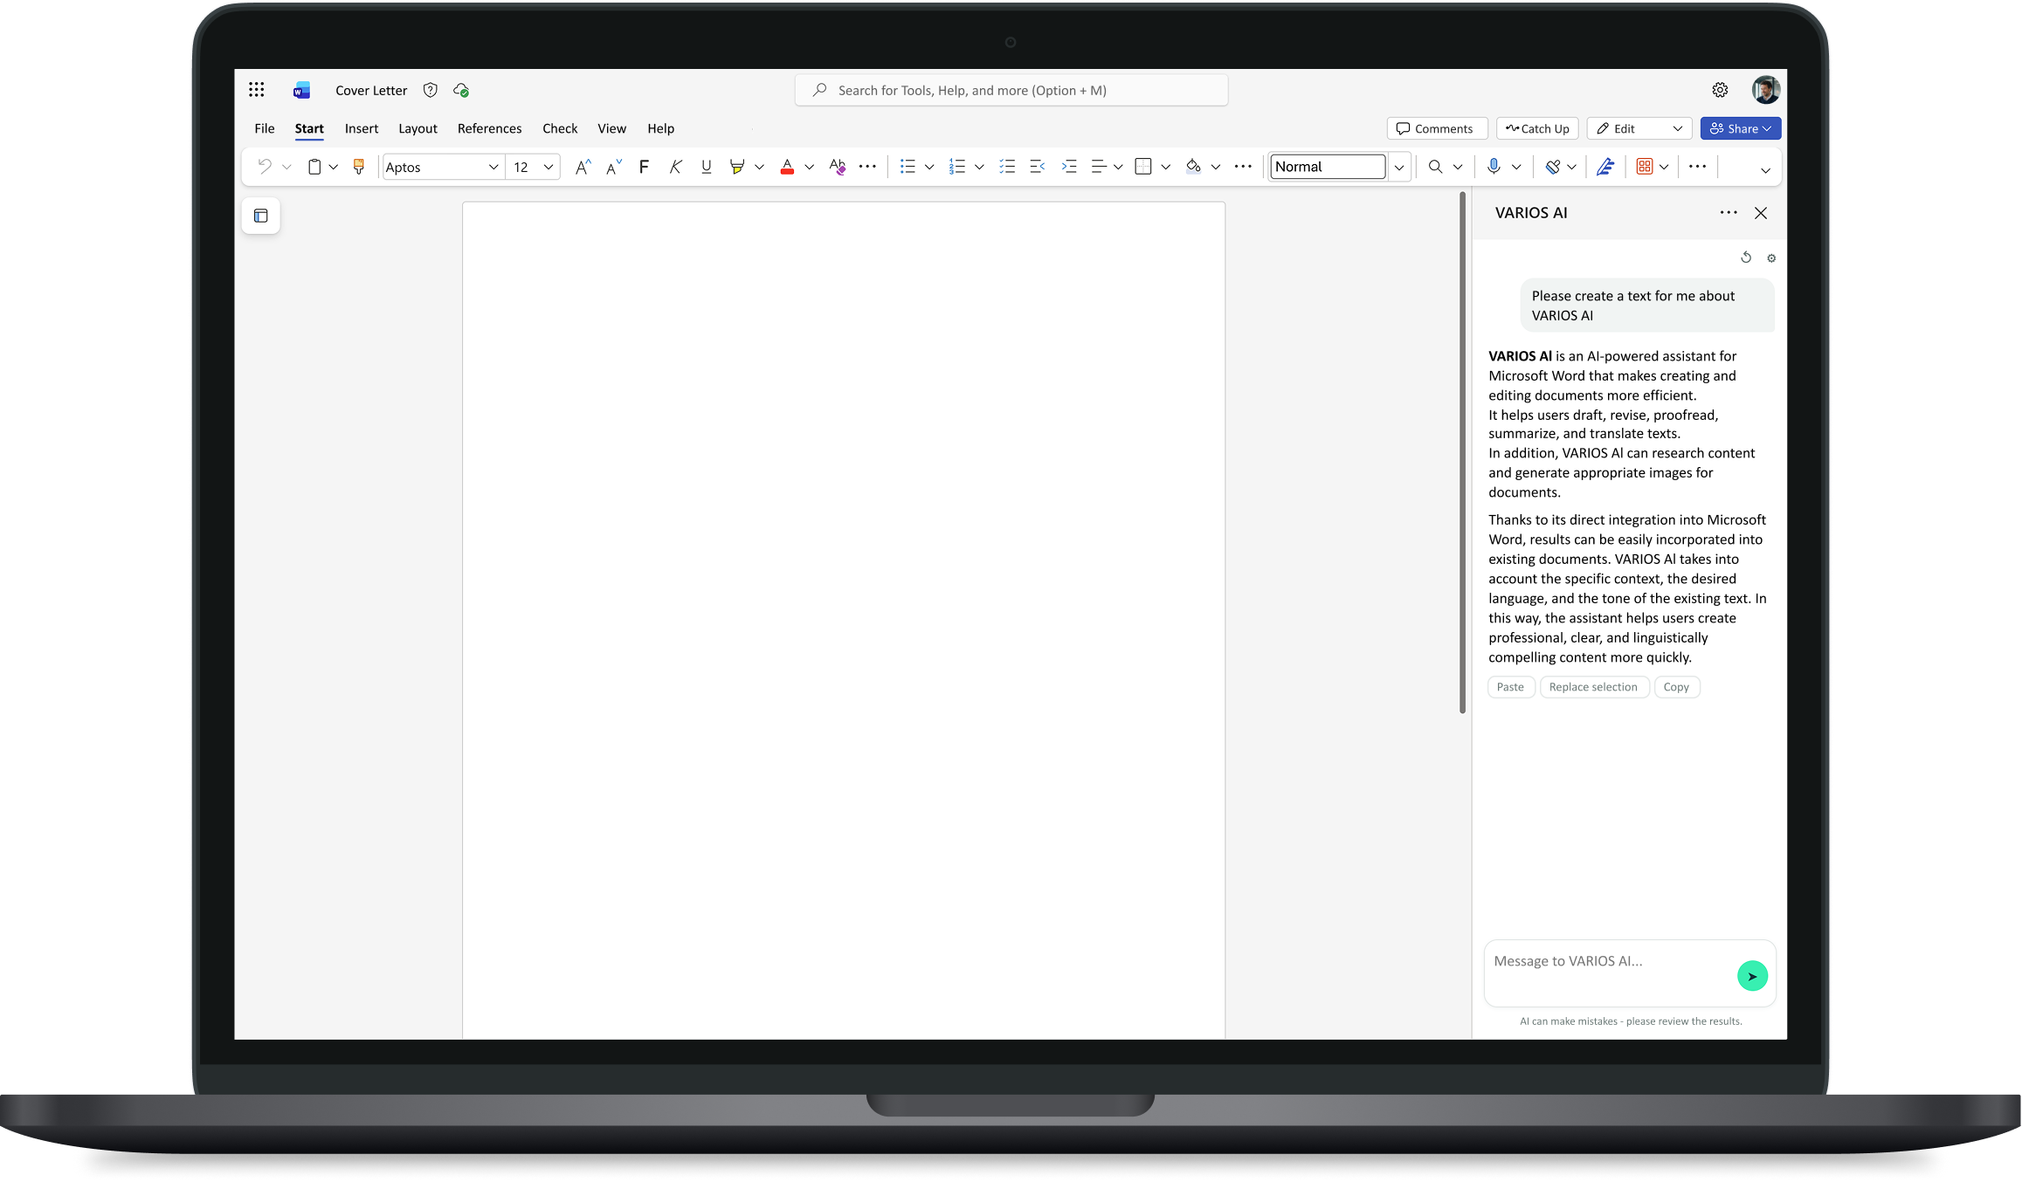Clear formatting with the eraser icon
This screenshot has height=1182, width=2022.
pyautogui.click(x=838, y=166)
